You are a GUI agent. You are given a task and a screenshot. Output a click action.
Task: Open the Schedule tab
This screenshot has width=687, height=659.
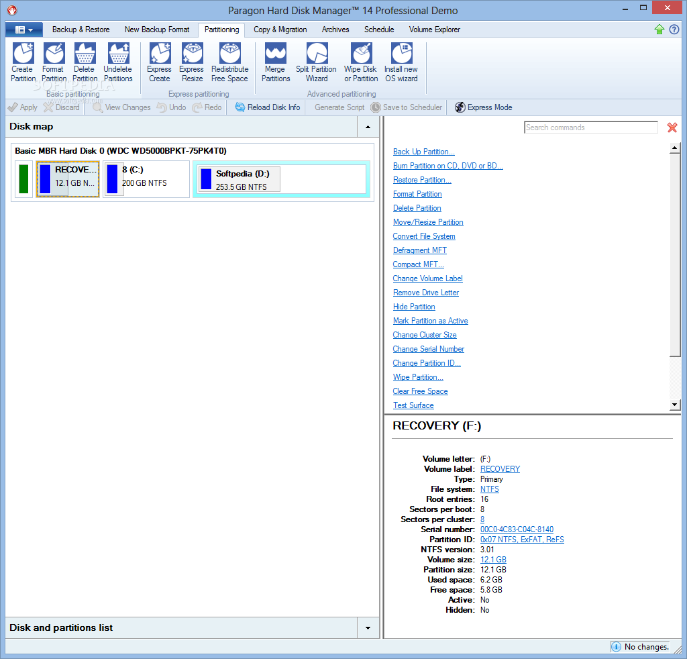click(379, 30)
